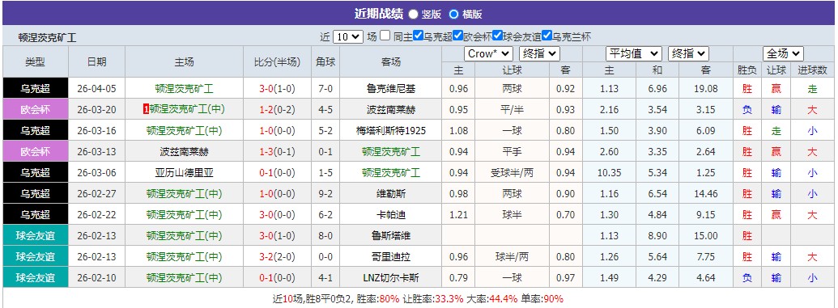Click handicap 球半/两 in 哥里迪拉 row
Viewport: 838px width, 308px height.
[x=513, y=257]
